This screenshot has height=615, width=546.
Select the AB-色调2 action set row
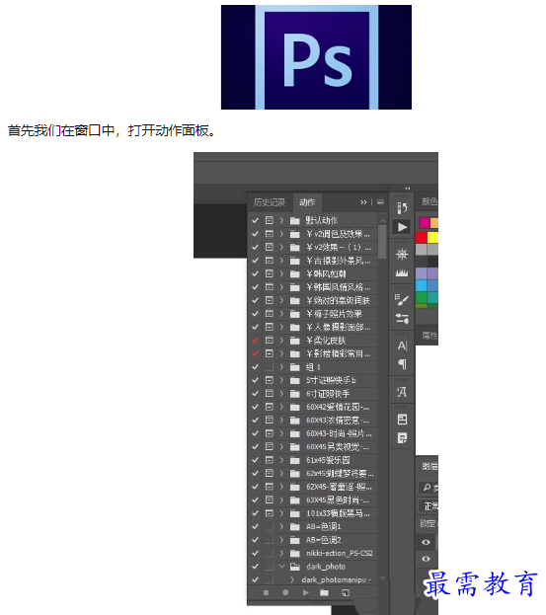313,540
